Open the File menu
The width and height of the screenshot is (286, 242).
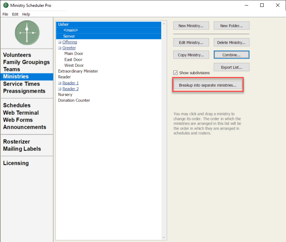(5, 14)
